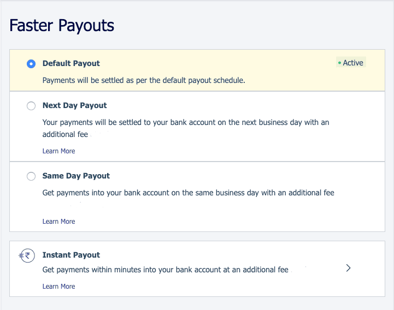Click the default payout schedule description

(144, 80)
